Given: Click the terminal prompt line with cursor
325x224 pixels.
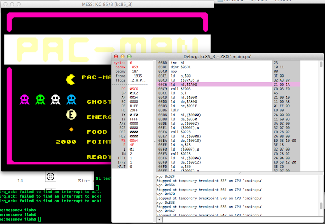Looking at the screenshot, I should coord(20,219).
